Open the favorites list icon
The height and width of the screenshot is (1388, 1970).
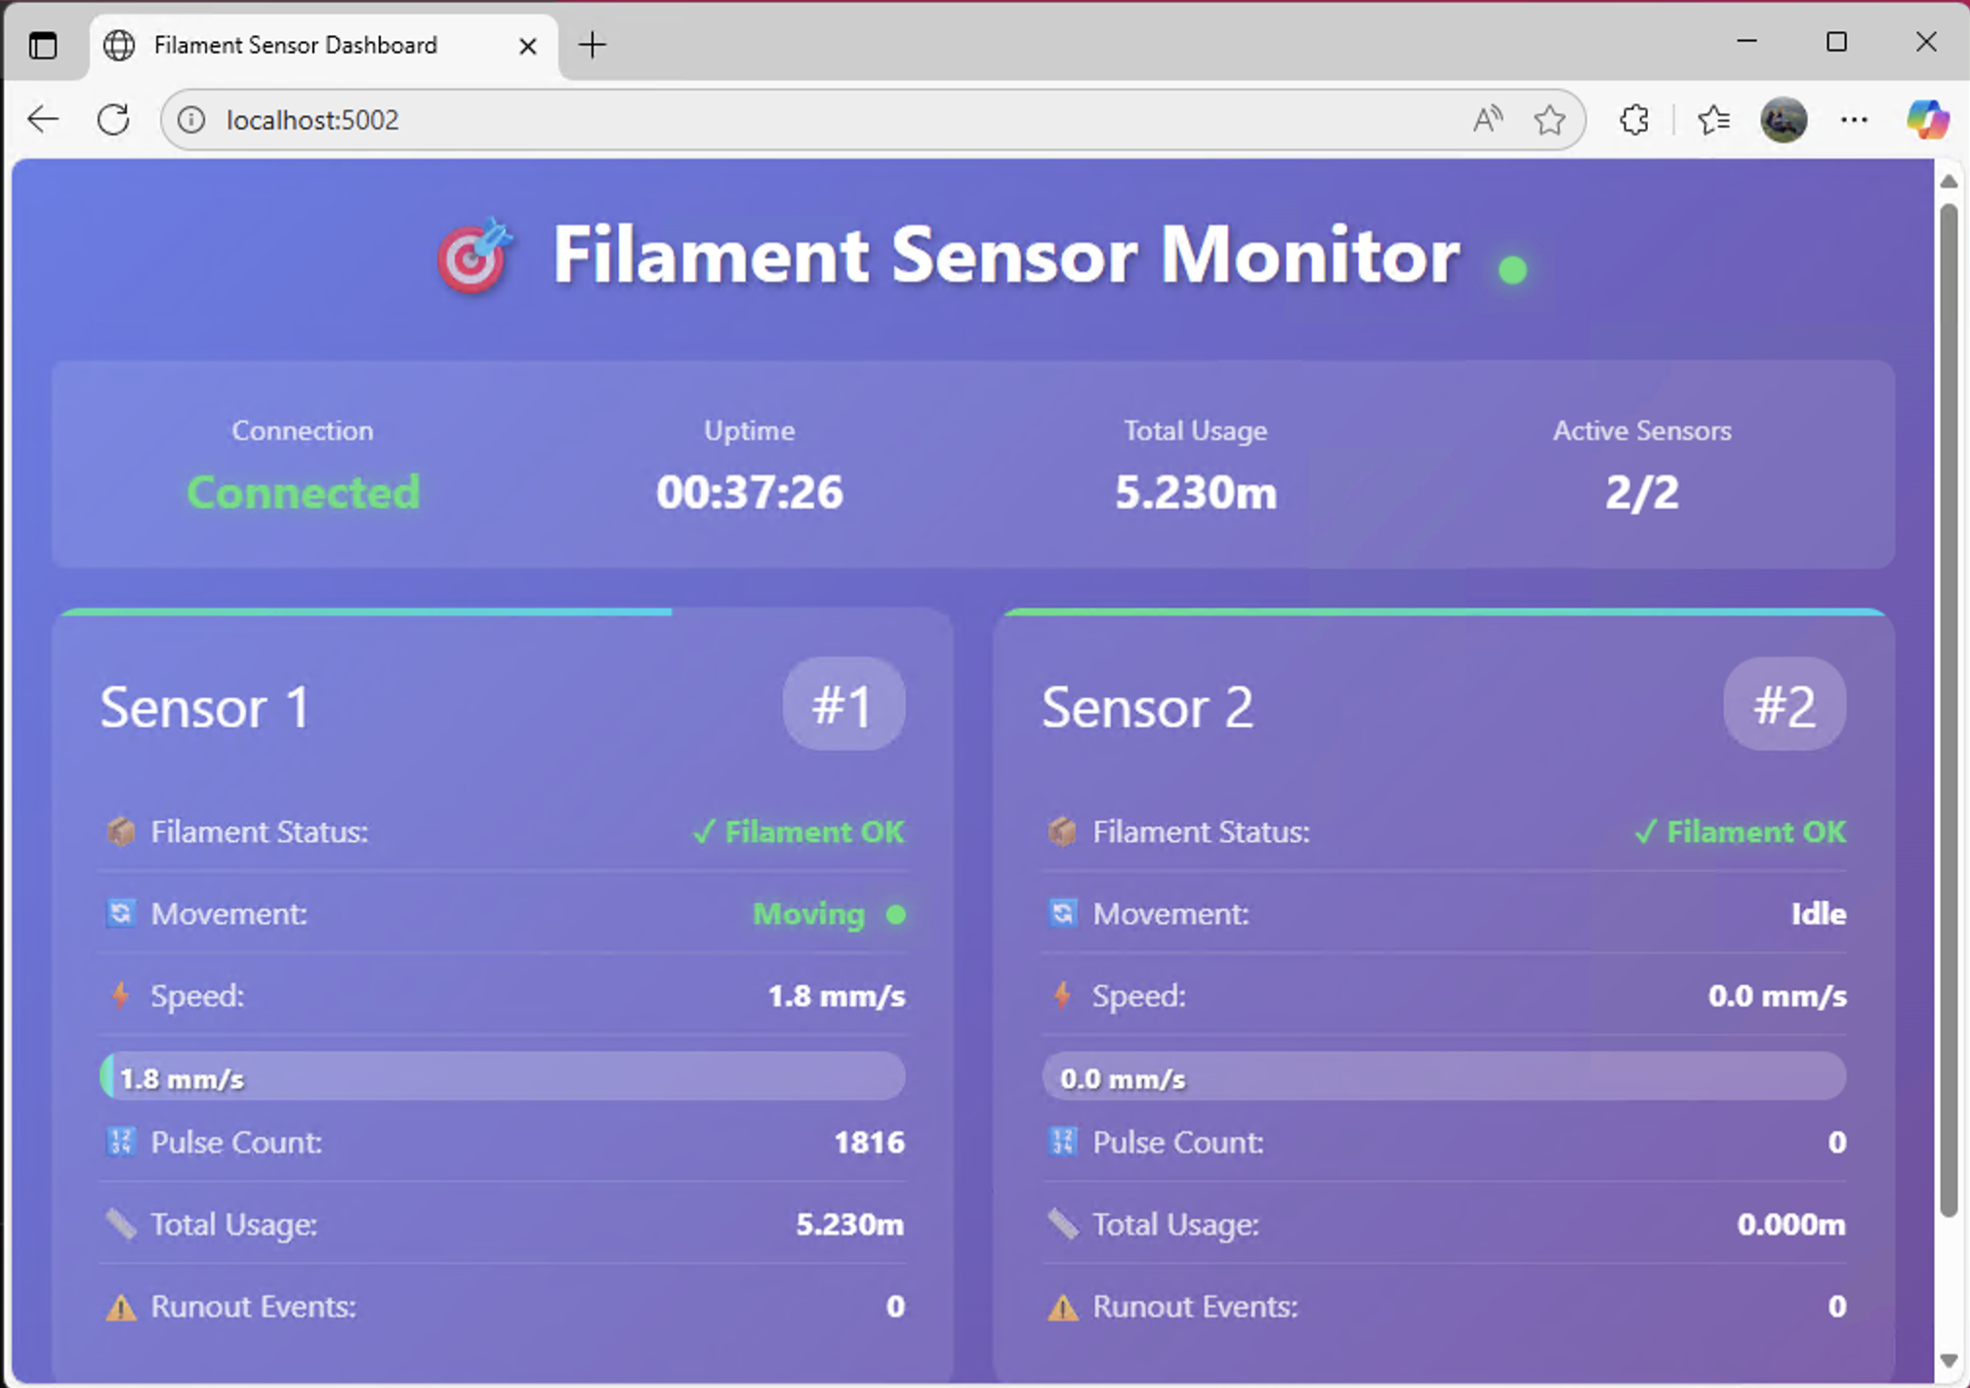coord(1713,120)
